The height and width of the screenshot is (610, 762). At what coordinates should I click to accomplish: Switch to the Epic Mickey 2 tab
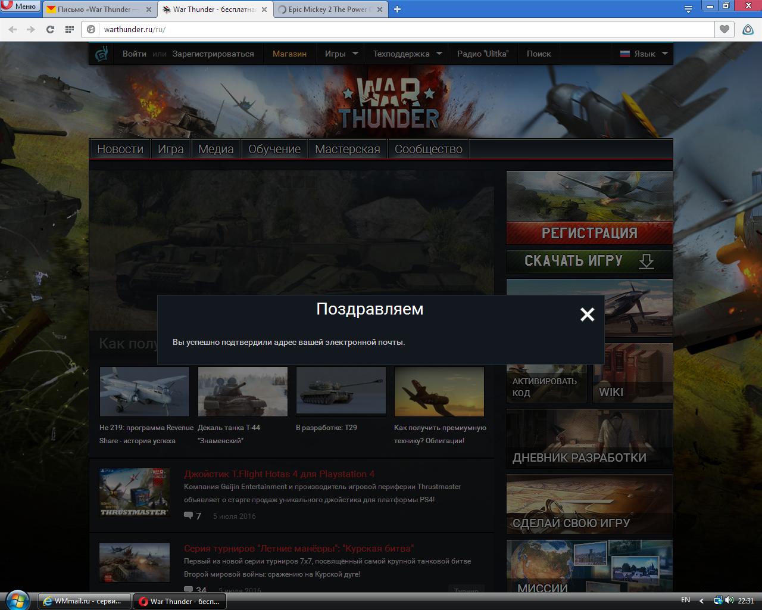331,9
